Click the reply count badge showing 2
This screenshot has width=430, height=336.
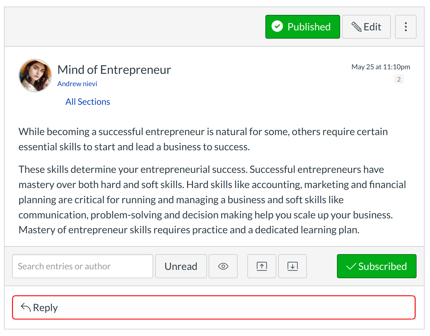point(399,79)
